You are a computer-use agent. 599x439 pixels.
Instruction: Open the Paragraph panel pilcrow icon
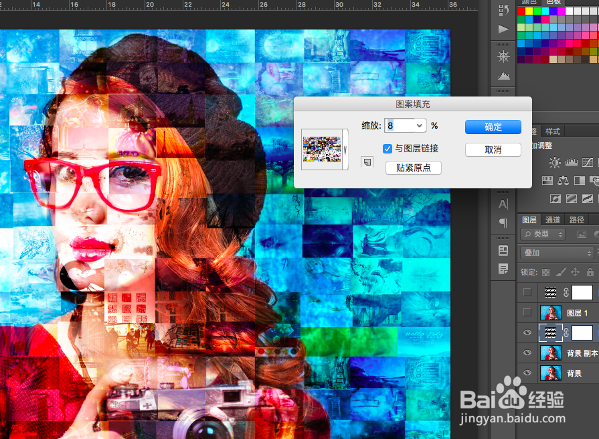(503, 223)
